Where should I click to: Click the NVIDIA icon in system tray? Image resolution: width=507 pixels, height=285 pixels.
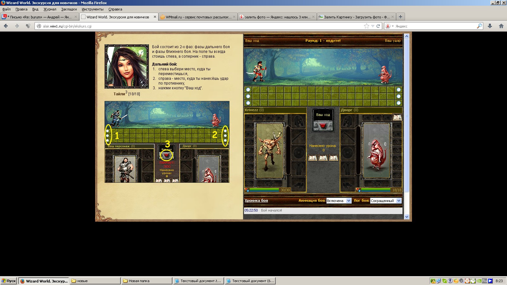pos(479,281)
